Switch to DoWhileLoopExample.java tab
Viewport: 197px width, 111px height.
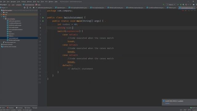point(135,8)
